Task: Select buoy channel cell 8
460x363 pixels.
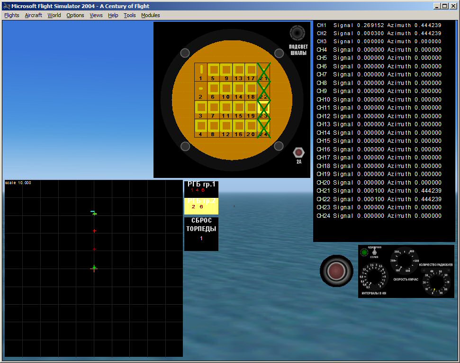Action: [x=213, y=128]
